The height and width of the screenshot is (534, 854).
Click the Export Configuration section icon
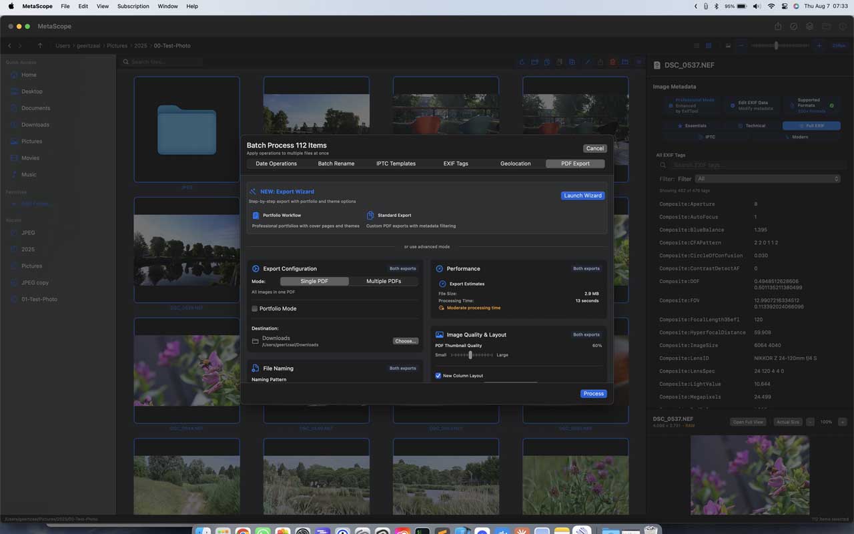click(x=256, y=268)
